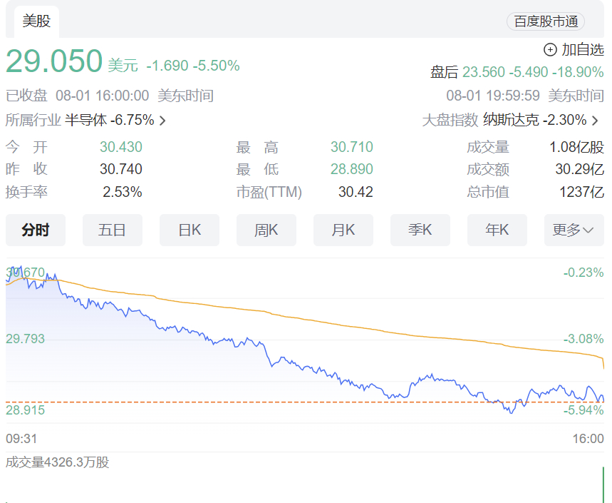This screenshot has width=612, height=503.
Task: Click the 16:00 time axis label
Action: click(x=588, y=439)
